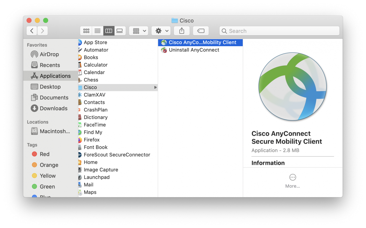Click the More... button in preview pane
Image resolution: width=366 pixels, height=228 pixels.
pyautogui.click(x=292, y=181)
